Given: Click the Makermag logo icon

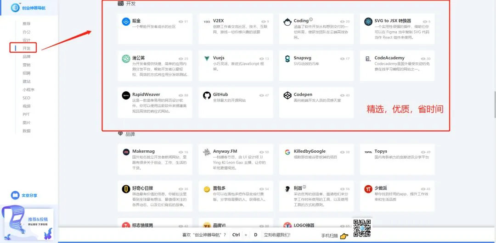Looking at the screenshot, I should click(126, 152).
